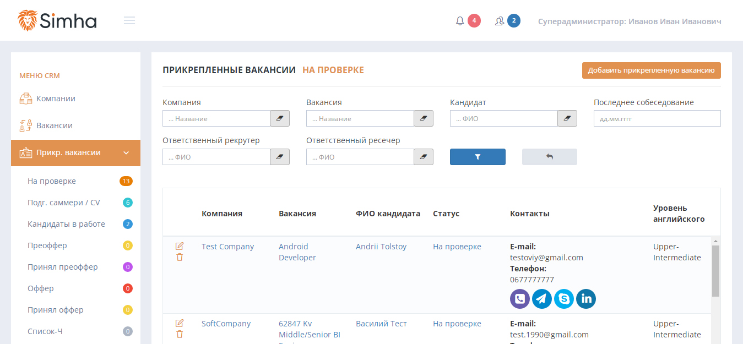The height and width of the screenshot is (344, 743).
Task: Open the Android Developer vacancy link
Action: 296,252
